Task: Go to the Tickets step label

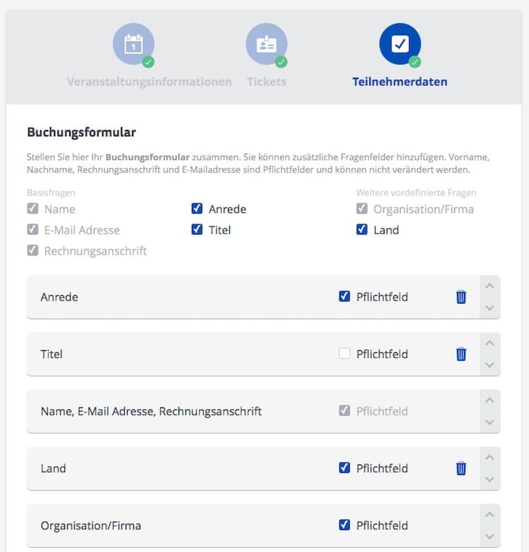Action: (267, 82)
